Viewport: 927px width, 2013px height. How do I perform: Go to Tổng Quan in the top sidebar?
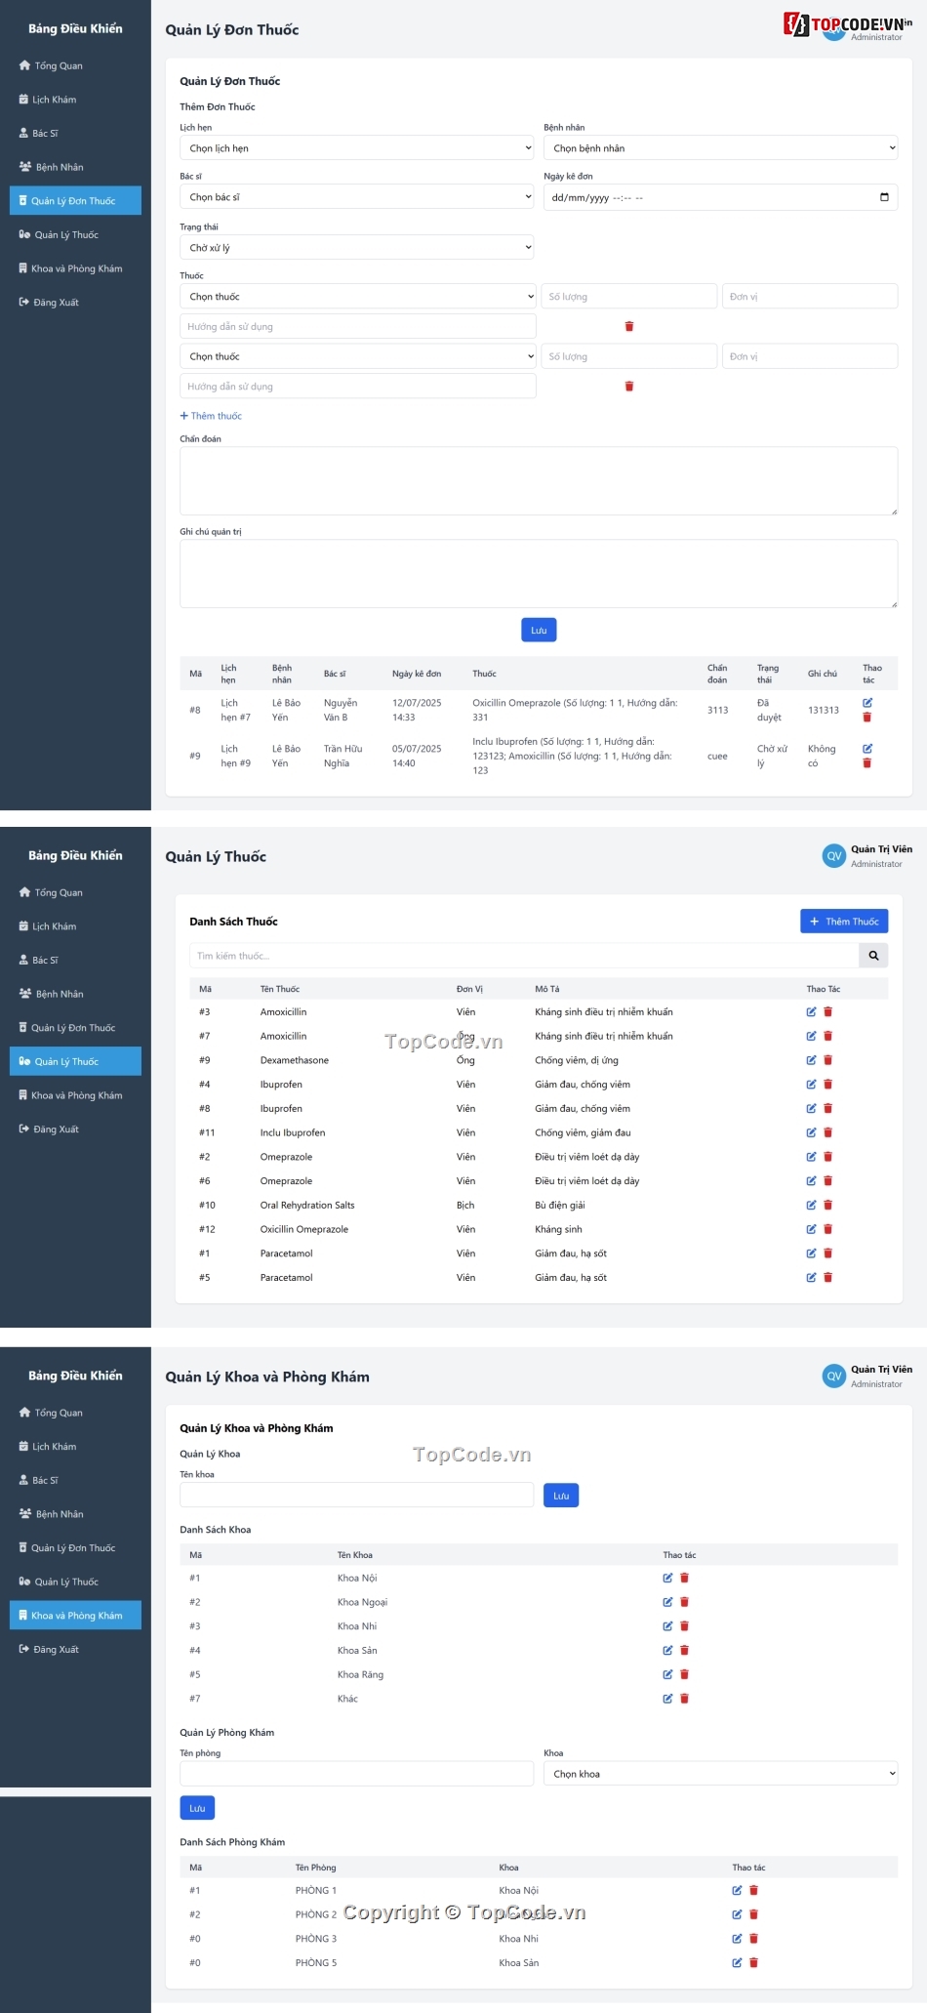[x=58, y=66]
